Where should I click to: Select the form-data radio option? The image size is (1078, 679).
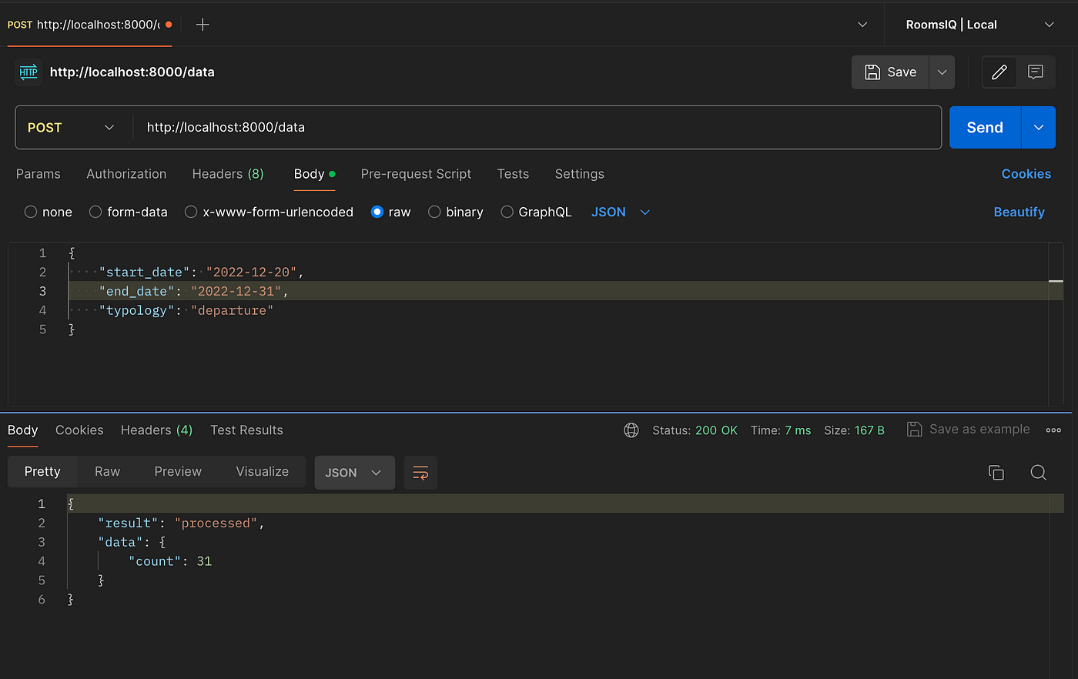tap(95, 212)
